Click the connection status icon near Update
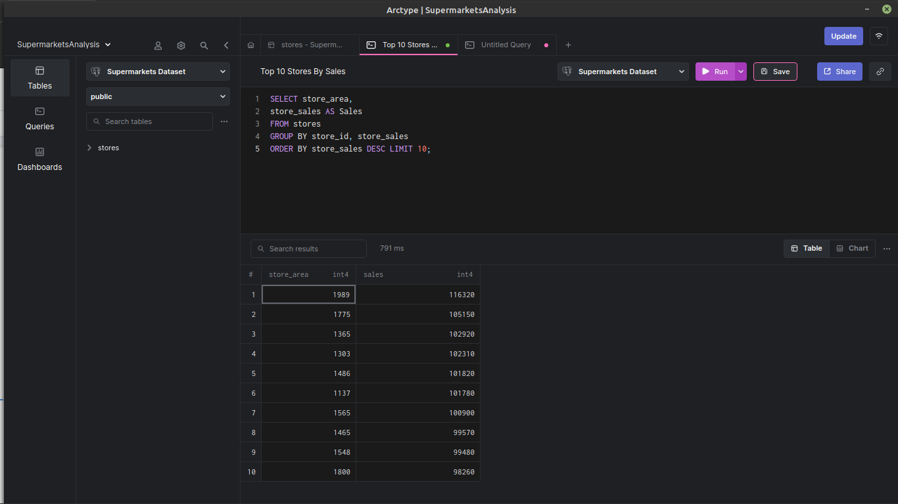Screen dimensions: 898x504 879,36
